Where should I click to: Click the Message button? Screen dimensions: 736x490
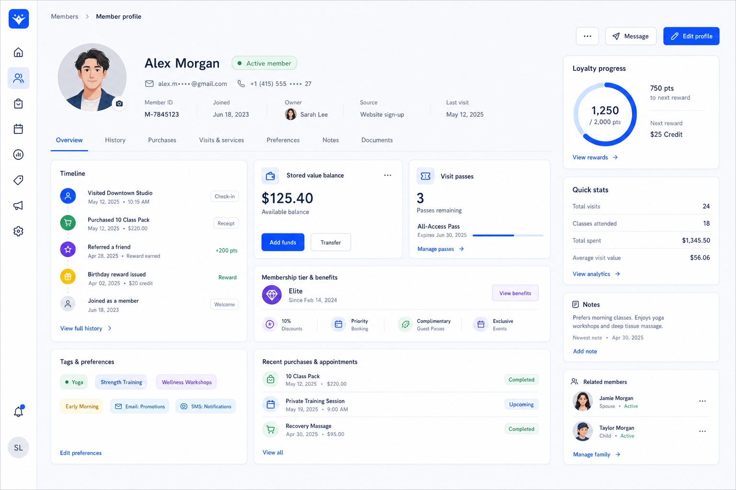point(631,36)
